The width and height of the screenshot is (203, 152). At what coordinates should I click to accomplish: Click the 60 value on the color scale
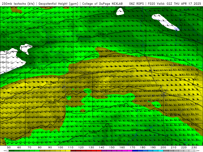click(19, 147)
